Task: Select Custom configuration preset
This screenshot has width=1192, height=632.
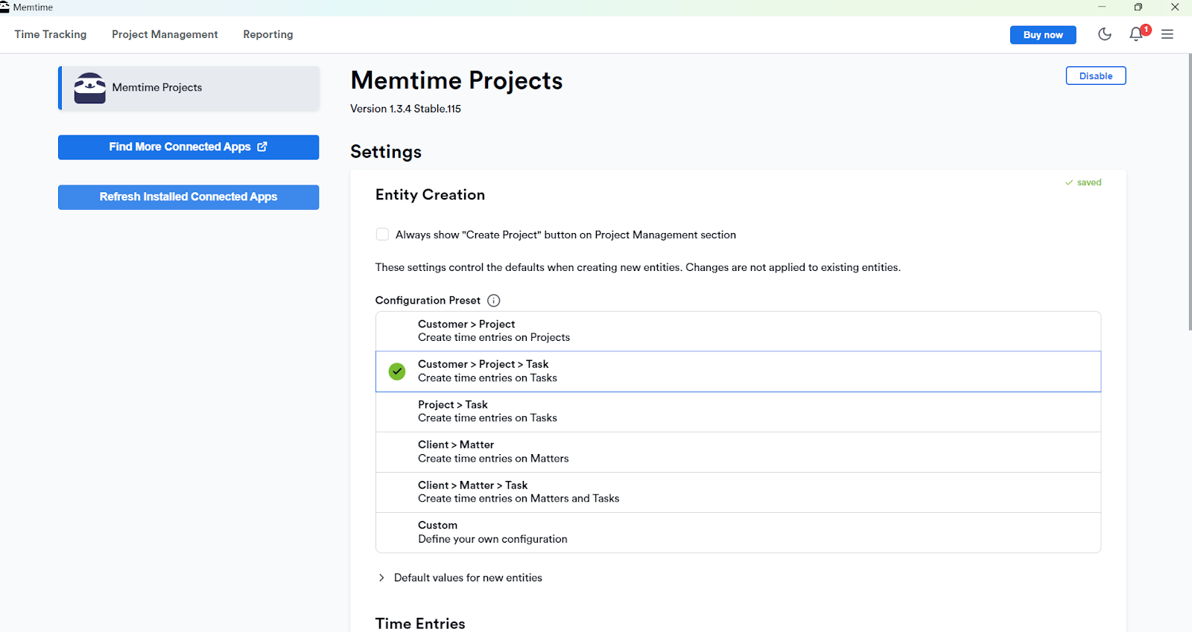Action: [x=738, y=532]
